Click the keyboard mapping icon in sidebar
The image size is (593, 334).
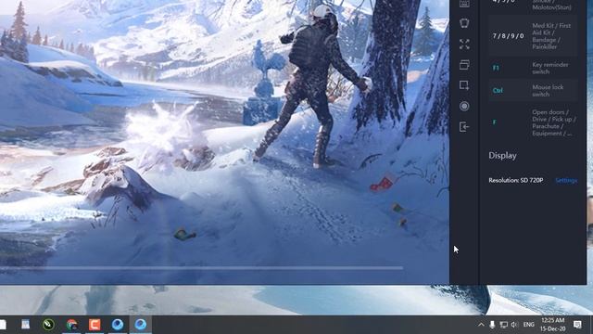tap(464, 4)
